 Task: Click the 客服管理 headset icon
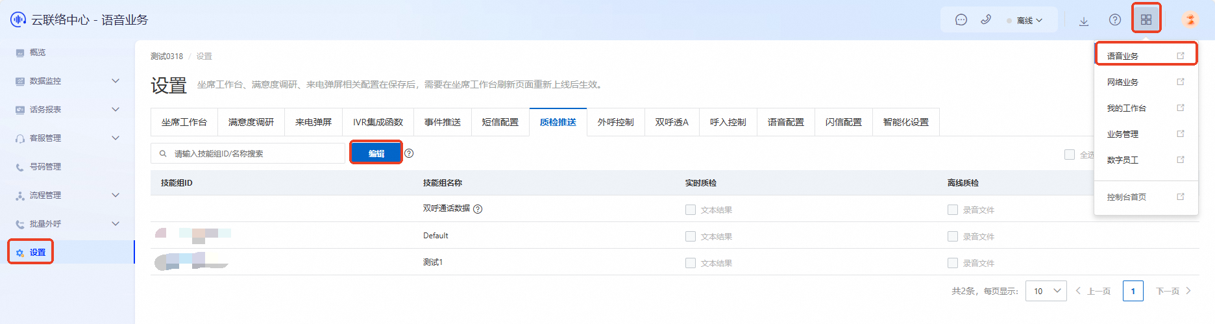(20, 138)
